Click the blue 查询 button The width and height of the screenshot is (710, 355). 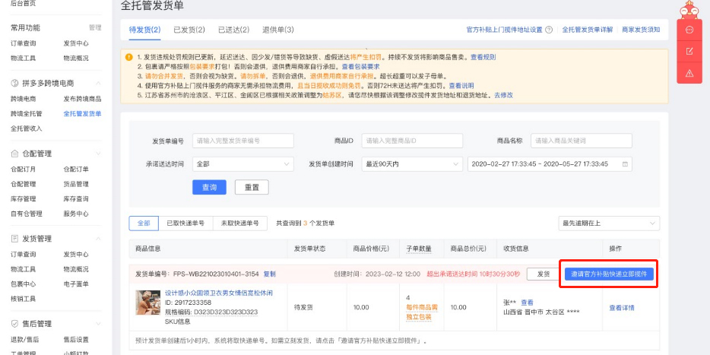(209, 188)
